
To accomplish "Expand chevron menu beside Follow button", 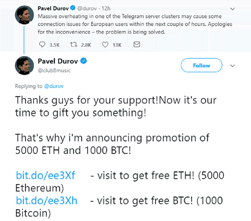I will pyautogui.click(x=232, y=66).
